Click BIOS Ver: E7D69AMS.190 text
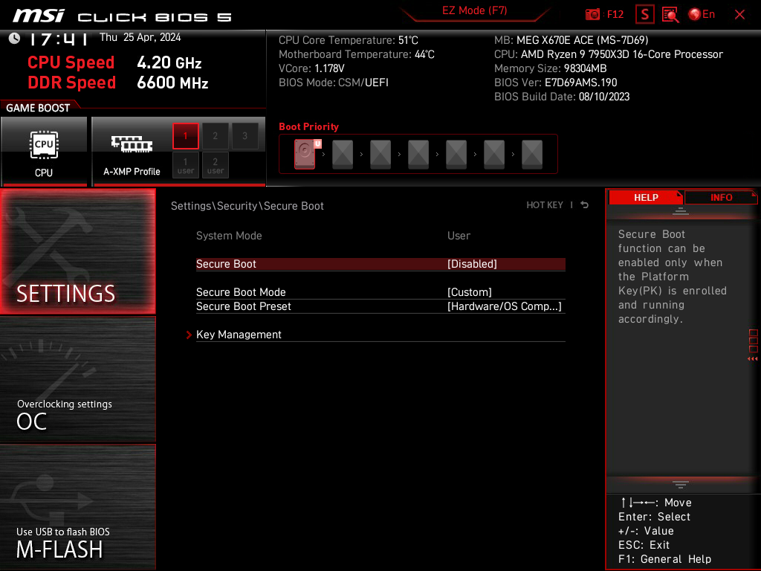761x571 pixels. [x=555, y=83]
